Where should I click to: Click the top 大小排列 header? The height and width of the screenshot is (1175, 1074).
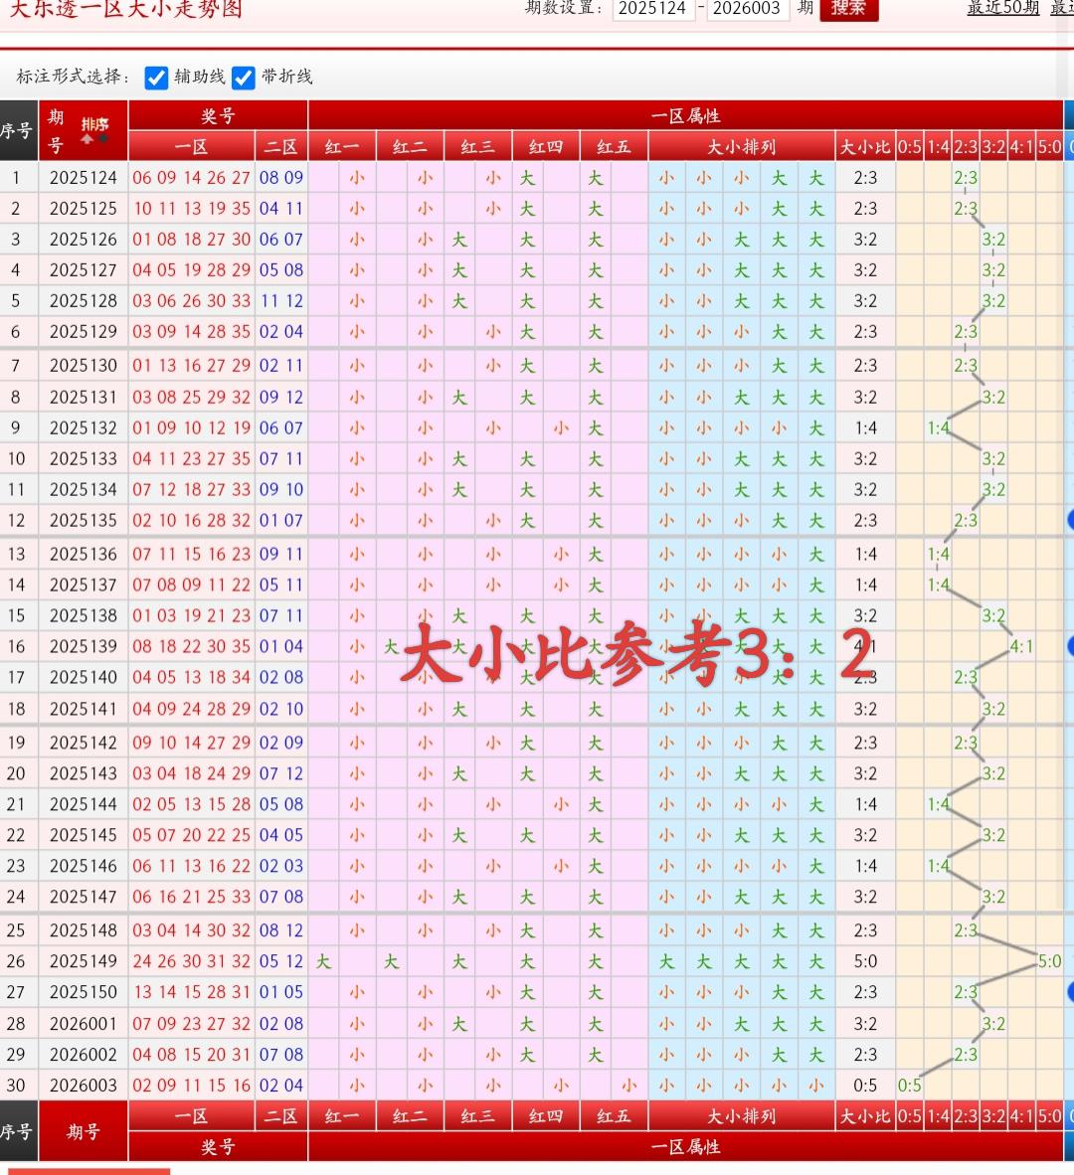click(741, 147)
